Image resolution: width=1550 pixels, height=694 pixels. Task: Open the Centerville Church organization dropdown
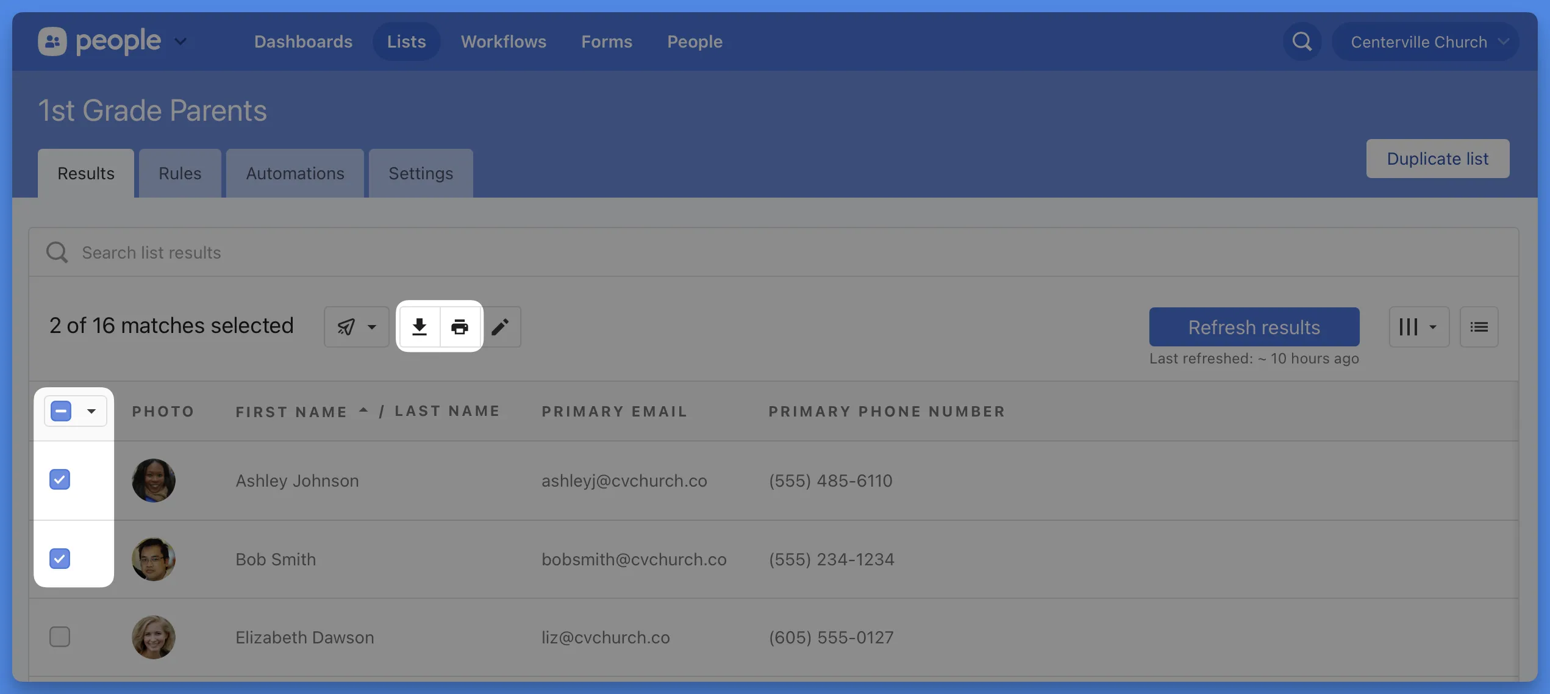point(1426,41)
